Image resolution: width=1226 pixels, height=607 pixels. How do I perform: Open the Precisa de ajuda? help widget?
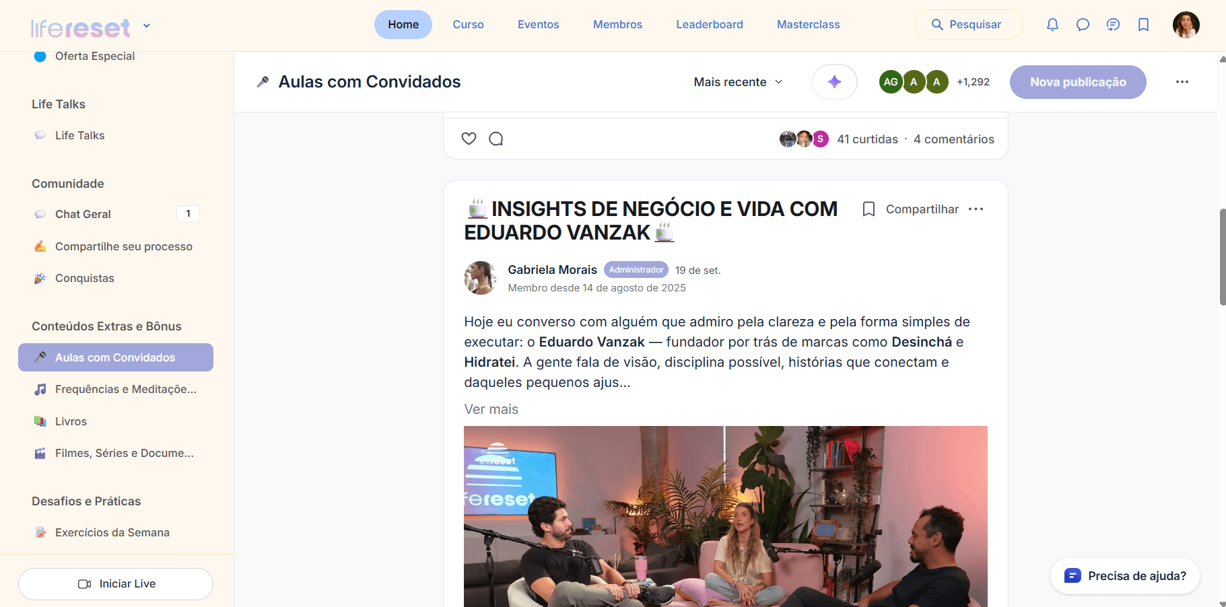pyautogui.click(x=1125, y=576)
